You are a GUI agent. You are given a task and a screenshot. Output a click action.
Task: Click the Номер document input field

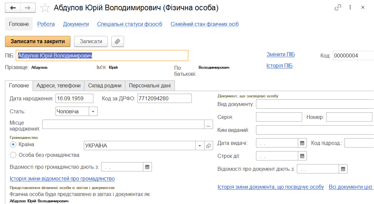(x=349, y=117)
